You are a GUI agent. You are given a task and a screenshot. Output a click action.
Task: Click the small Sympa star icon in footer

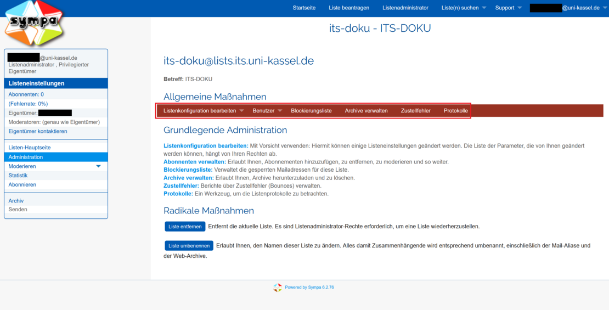pos(277,288)
